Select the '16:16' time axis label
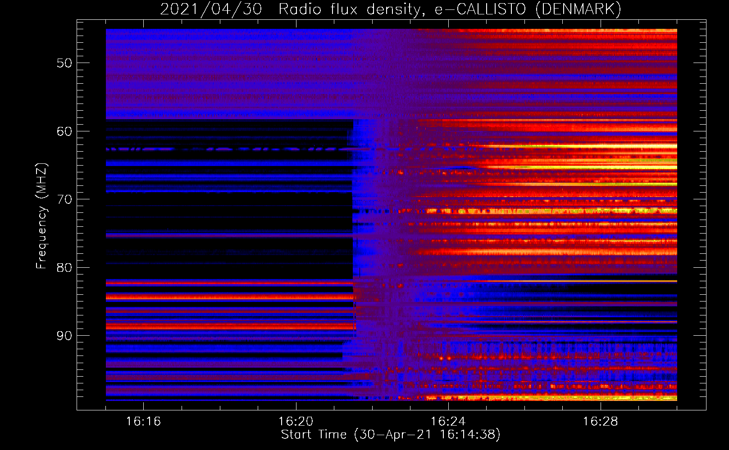The height and width of the screenshot is (450, 729). (143, 422)
